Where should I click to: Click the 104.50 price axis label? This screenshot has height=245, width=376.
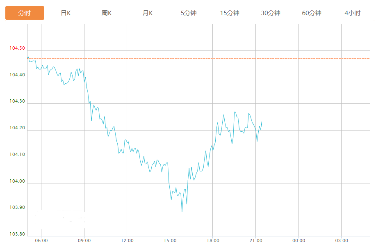pyautogui.click(x=17, y=48)
